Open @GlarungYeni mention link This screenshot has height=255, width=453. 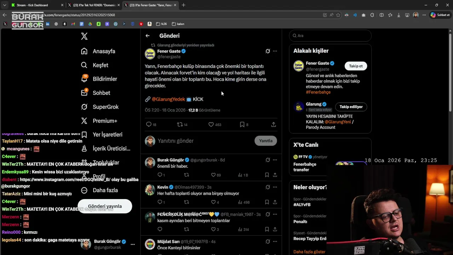pyautogui.click(x=338, y=122)
